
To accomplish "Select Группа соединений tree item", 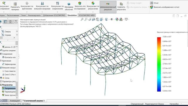I will click(x=8, y=50).
